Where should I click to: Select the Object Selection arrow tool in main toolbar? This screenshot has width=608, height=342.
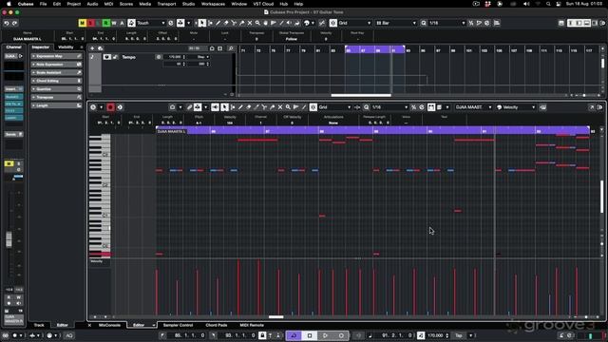point(202,23)
